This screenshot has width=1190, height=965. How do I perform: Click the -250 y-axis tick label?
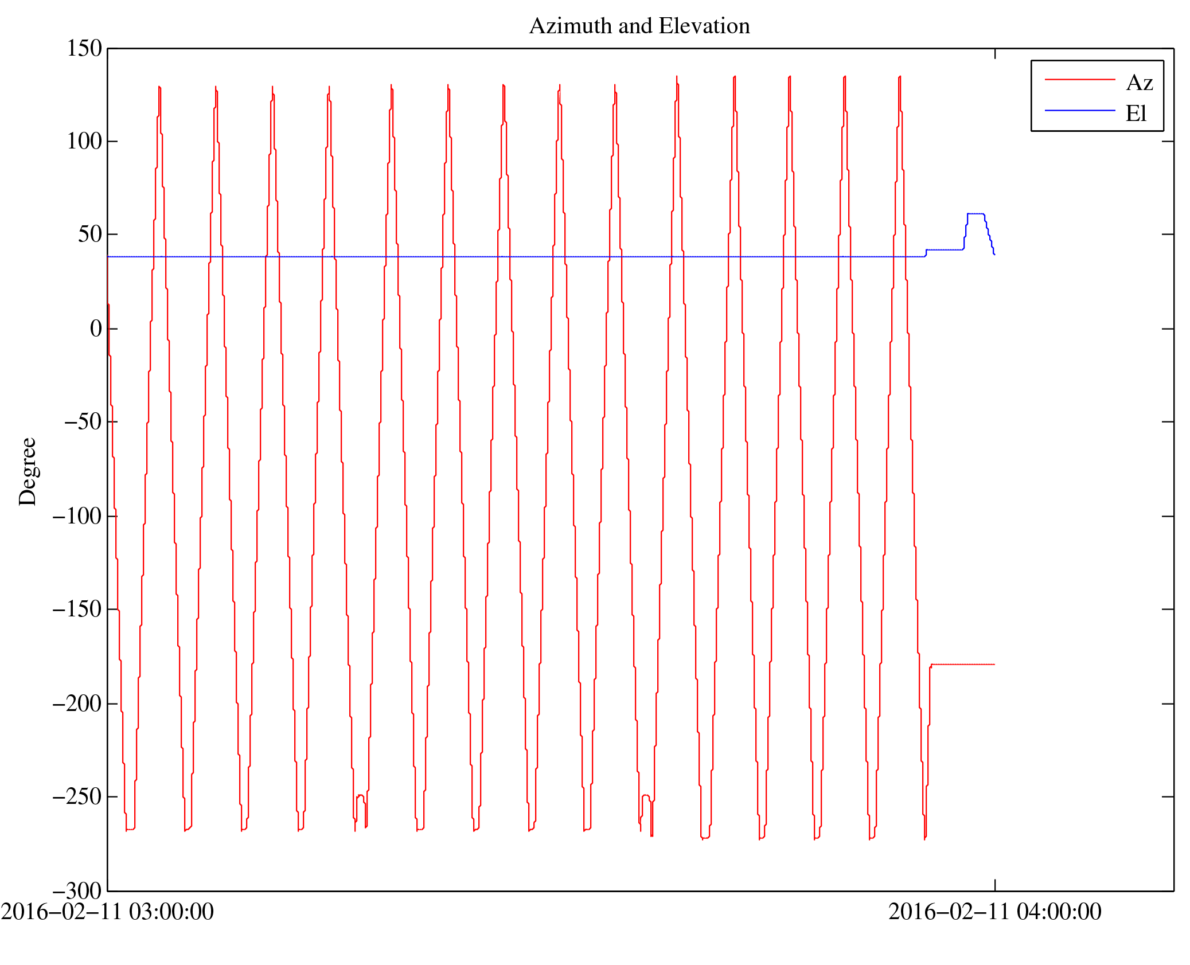coord(77,797)
